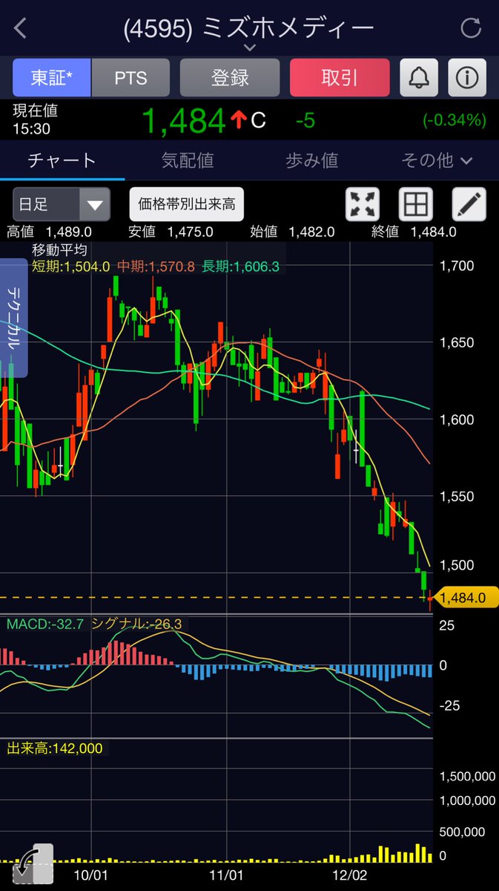499x891 pixels.
Task: Switch to 気配値 tab
Action: pyautogui.click(x=188, y=160)
